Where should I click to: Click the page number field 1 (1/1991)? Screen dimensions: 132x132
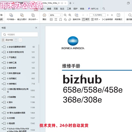coord(97,15)
